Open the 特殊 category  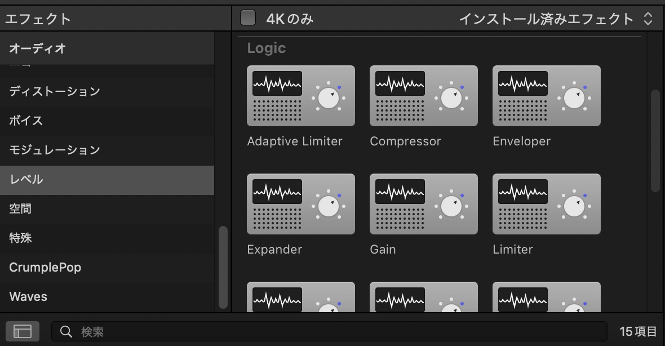click(x=20, y=238)
